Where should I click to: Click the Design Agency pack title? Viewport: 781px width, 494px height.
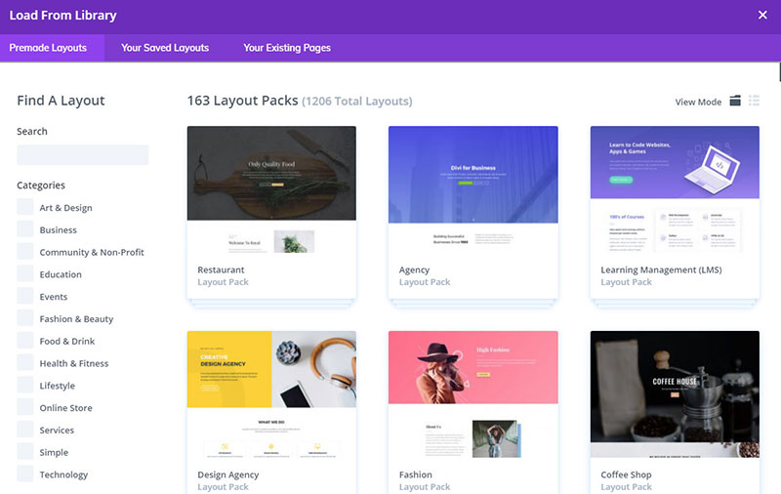(x=228, y=475)
